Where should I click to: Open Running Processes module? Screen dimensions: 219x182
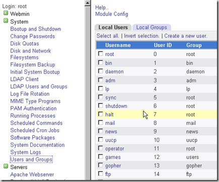coord(33,116)
